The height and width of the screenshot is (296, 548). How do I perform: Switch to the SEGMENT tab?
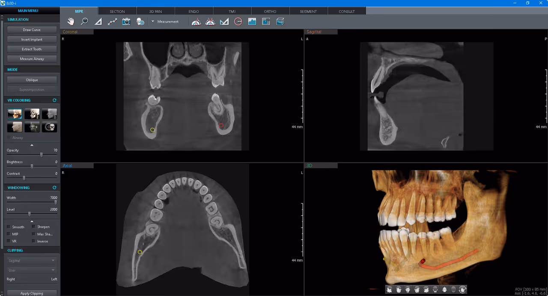click(308, 11)
